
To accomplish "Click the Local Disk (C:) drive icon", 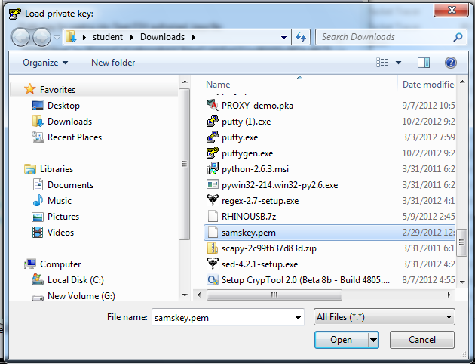I will point(38,279).
